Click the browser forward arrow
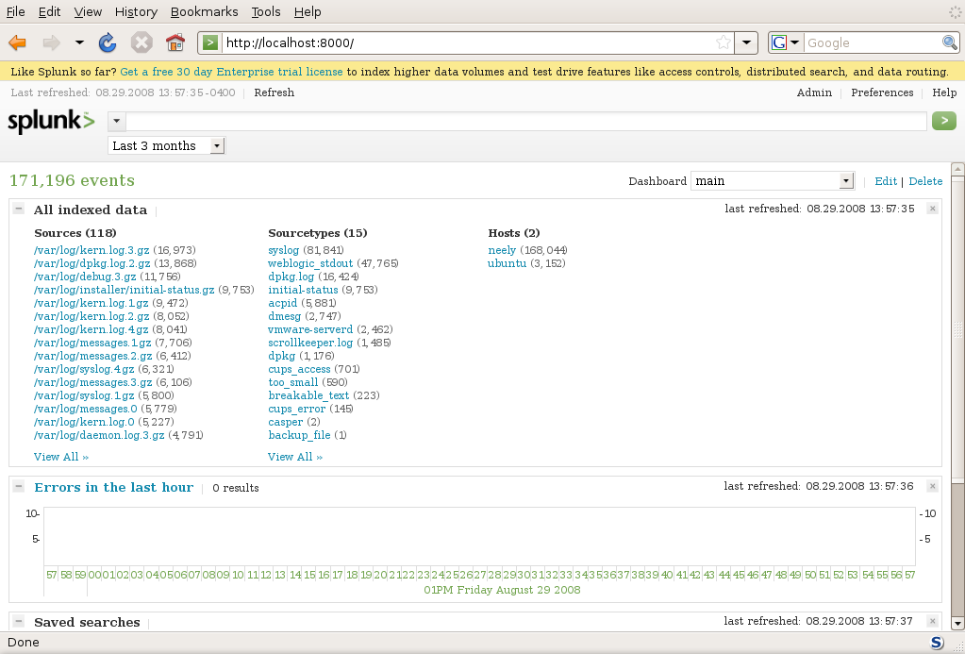This screenshot has width=965, height=654. point(52,42)
